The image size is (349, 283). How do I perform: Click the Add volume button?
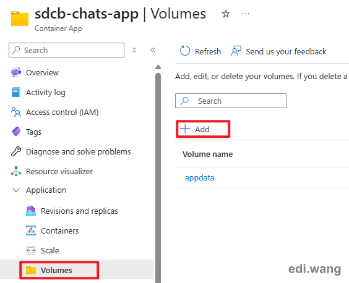pyautogui.click(x=203, y=129)
